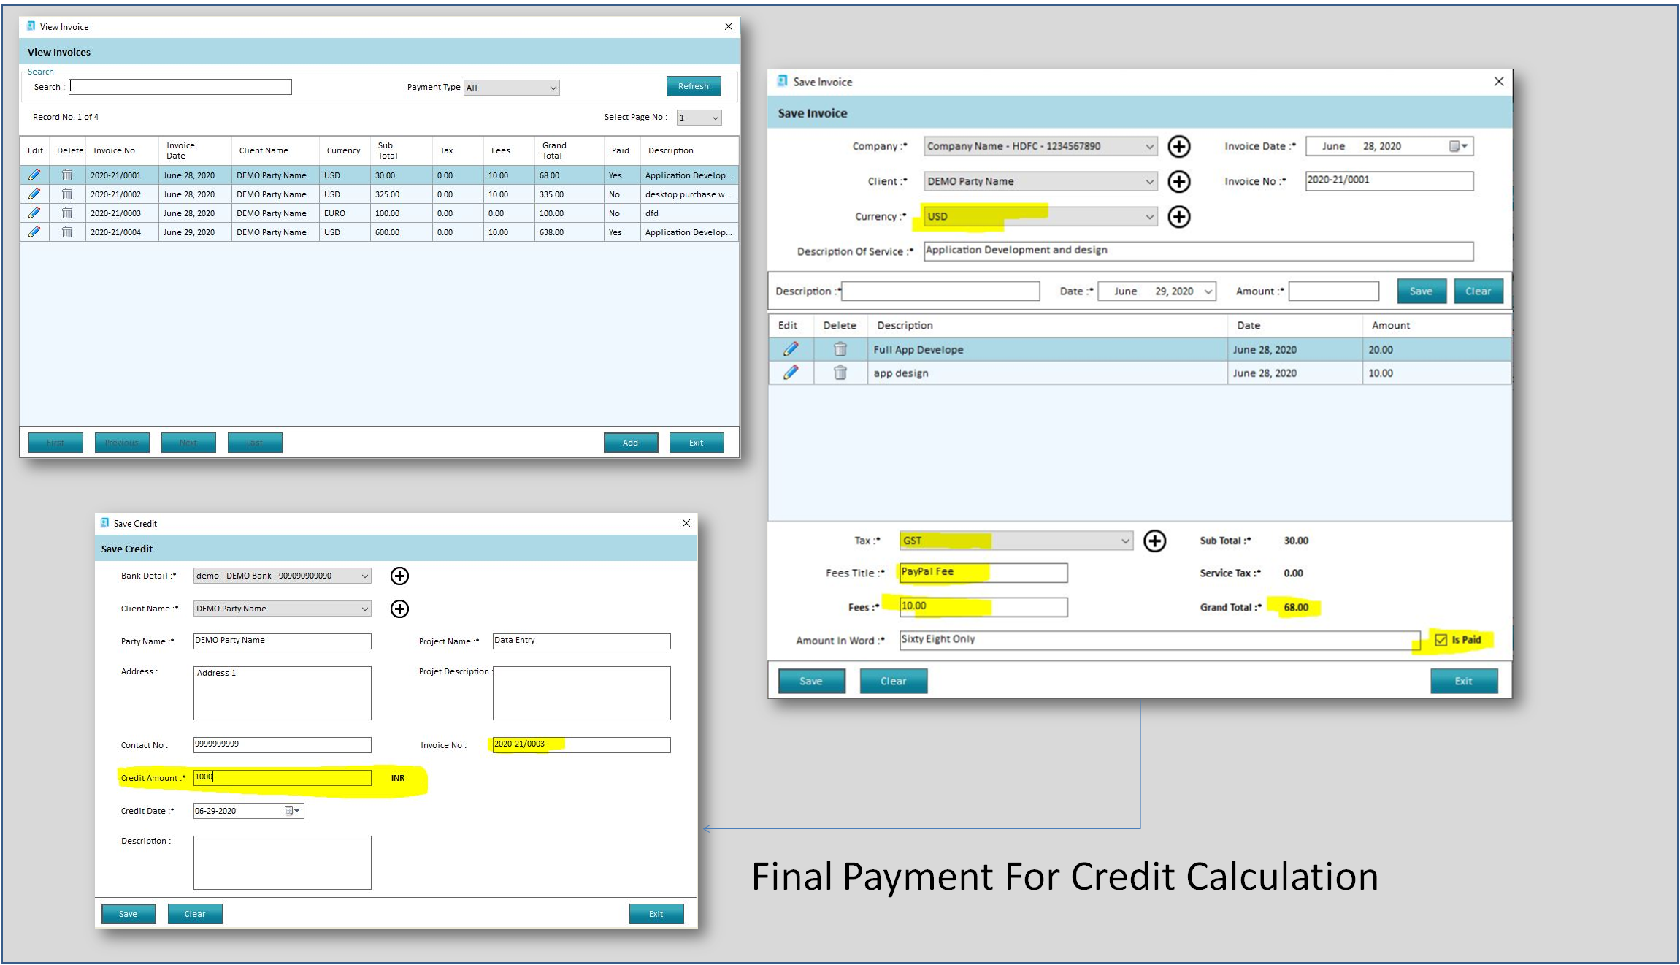The image size is (1680, 965).
Task: Click the Credit Amount input field
Action: click(282, 778)
